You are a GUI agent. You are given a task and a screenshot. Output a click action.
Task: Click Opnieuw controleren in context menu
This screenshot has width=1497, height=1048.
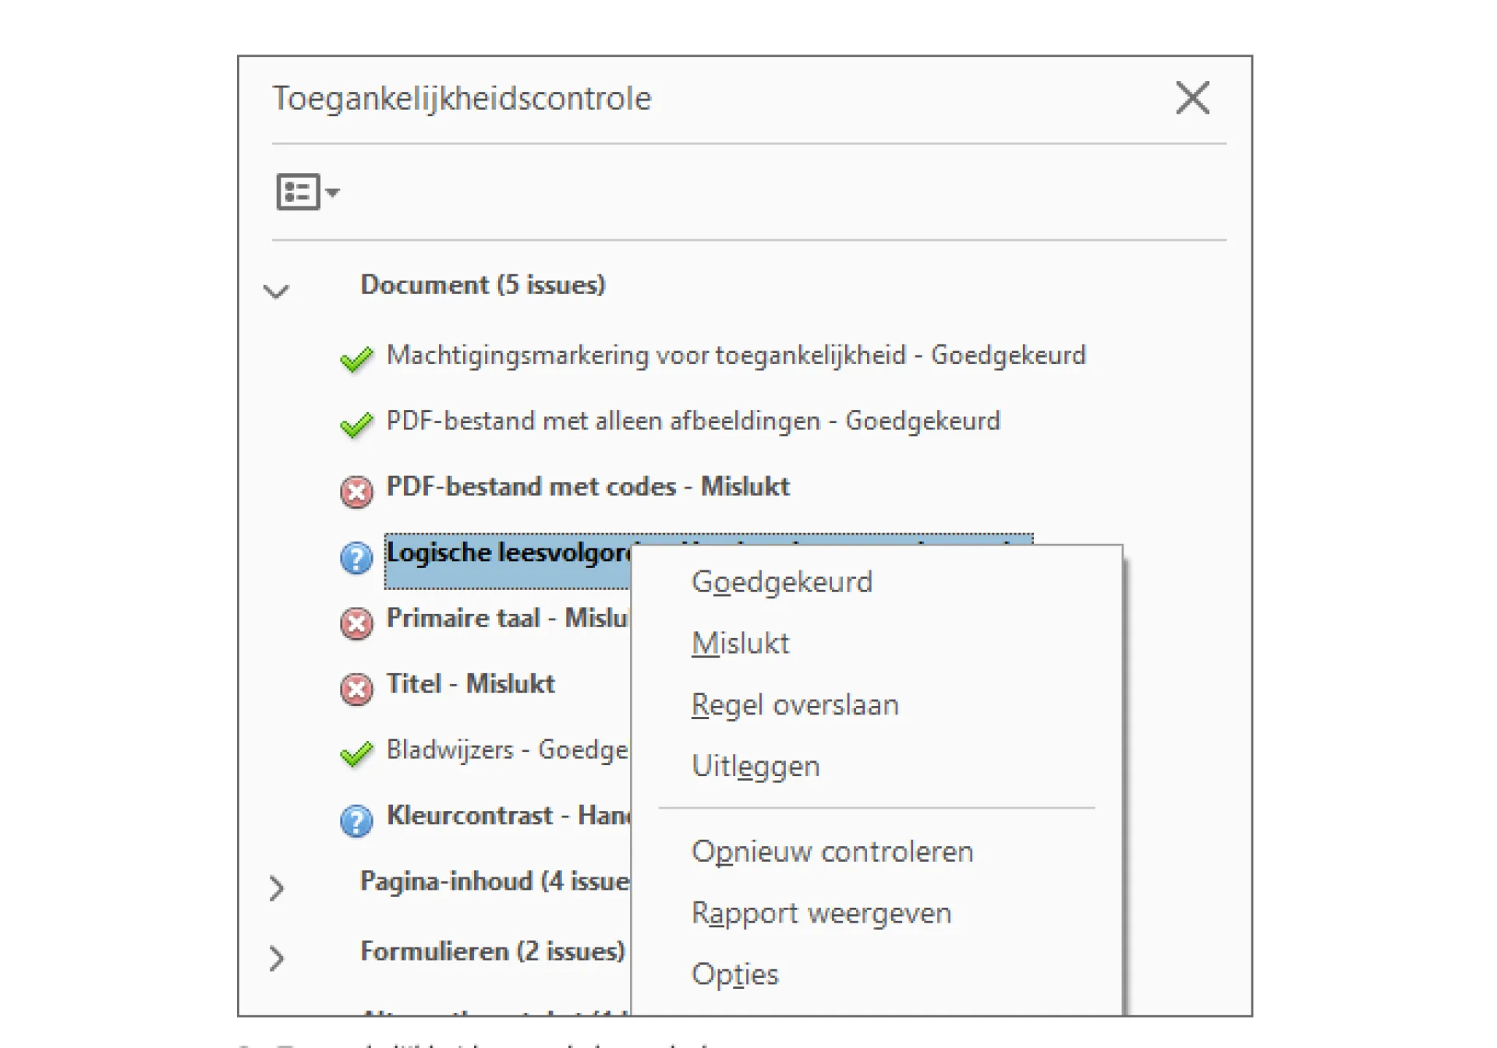coord(833,852)
